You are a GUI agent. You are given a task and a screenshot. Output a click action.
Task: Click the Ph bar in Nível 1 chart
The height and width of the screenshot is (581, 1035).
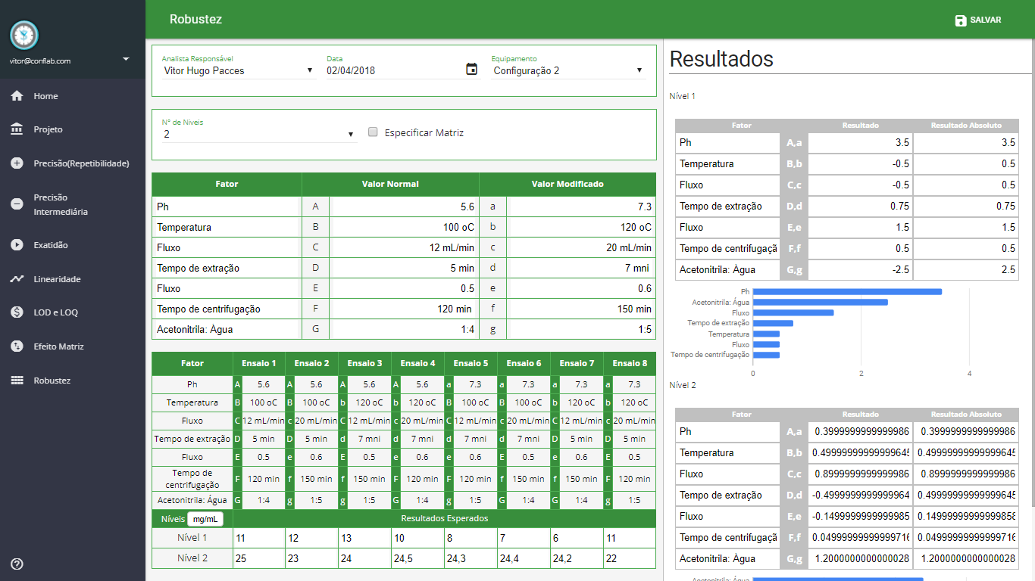pos(847,291)
